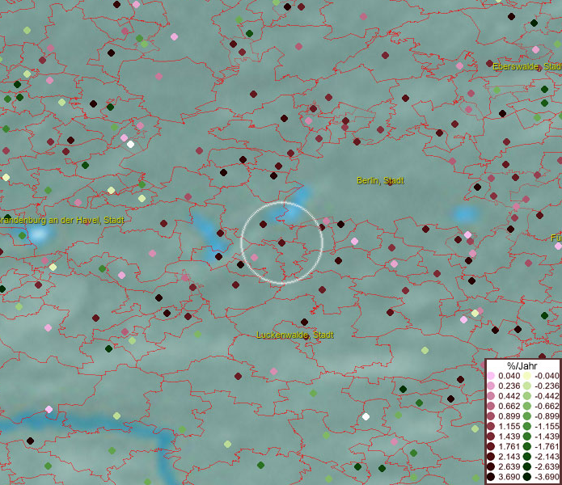Click the Eberswalde, Stadt map label
Viewport: 562px width, 485px height.
[527, 66]
